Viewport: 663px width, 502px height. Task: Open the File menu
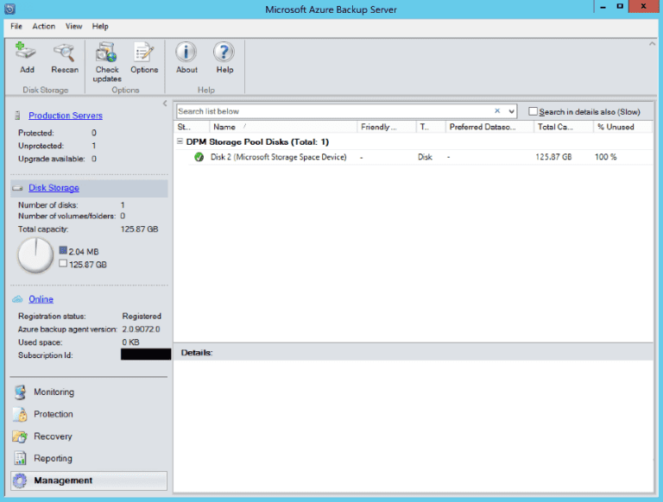coord(16,26)
